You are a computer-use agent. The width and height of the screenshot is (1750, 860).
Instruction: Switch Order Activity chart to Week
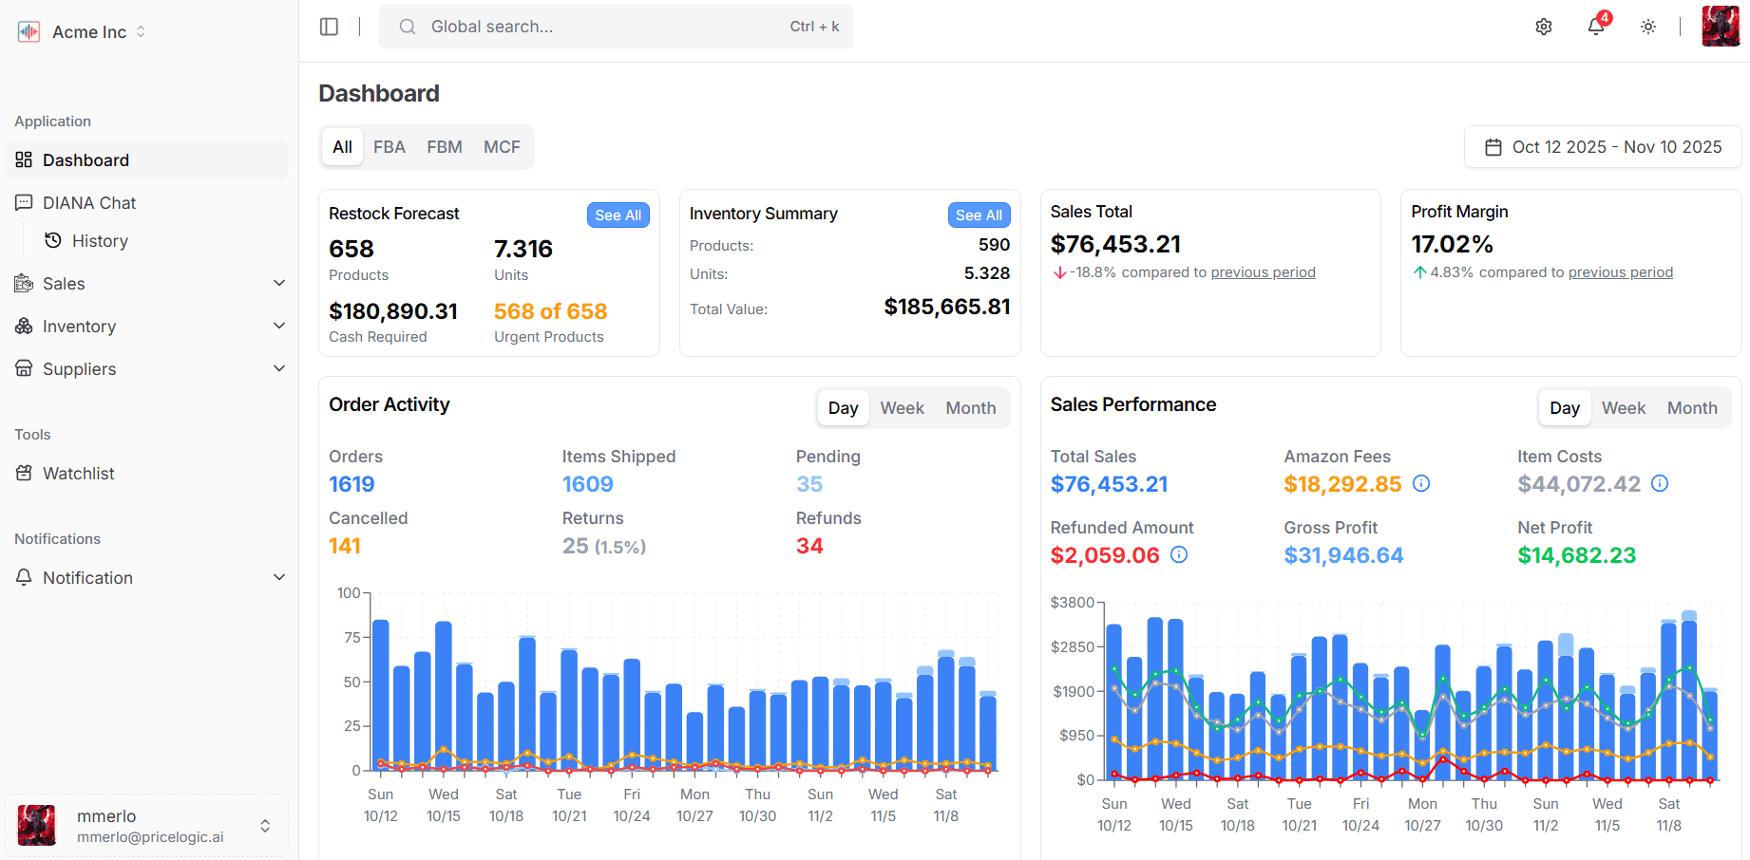pyautogui.click(x=902, y=408)
